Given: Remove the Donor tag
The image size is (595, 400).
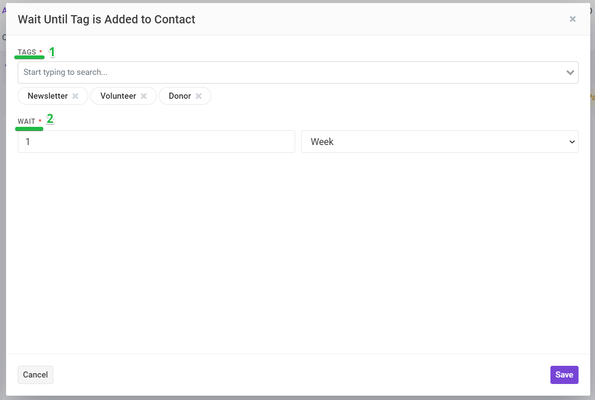Looking at the screenshot, I should click(199, 96).
